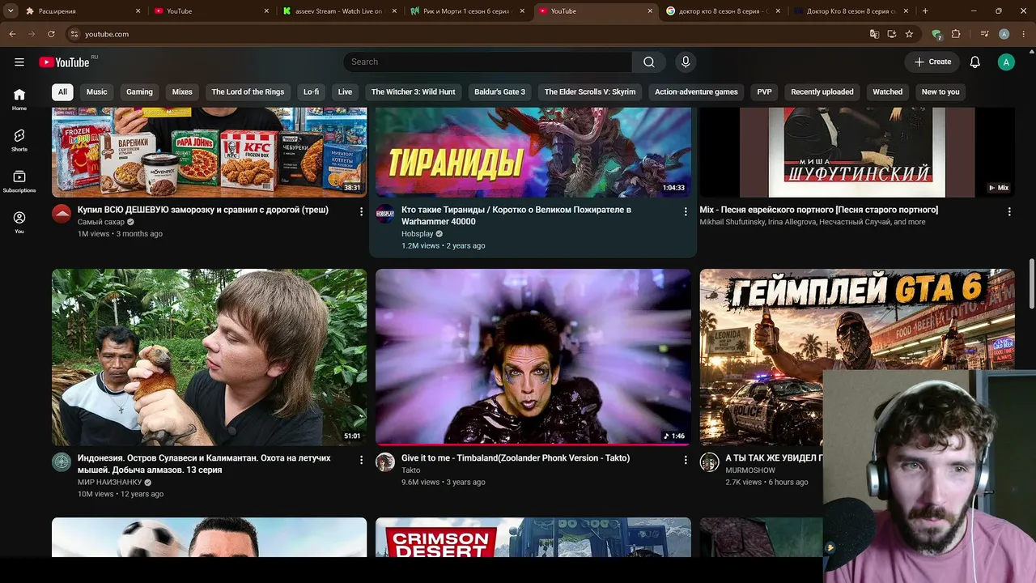Select the Lo-fi filter chip

311,92
